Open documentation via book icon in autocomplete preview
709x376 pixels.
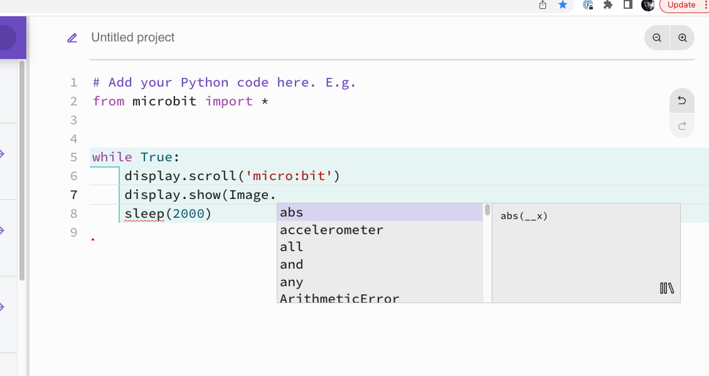click(x=666, y=288)
